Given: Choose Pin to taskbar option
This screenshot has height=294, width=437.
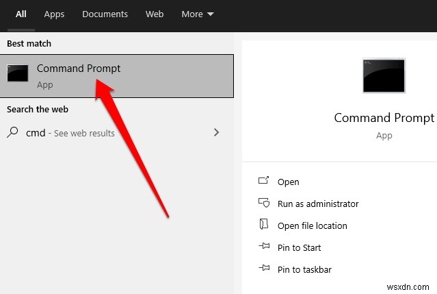Looking at the screenshot, I should coord(305,269).
